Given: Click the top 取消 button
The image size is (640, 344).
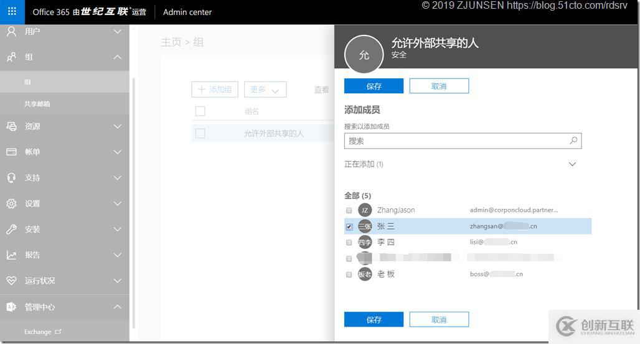Looking at the screenshot, I should (x=439, y=86).
